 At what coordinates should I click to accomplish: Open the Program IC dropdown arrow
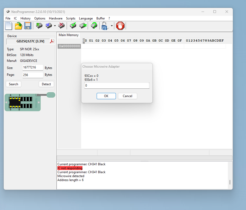coord(55,26)
